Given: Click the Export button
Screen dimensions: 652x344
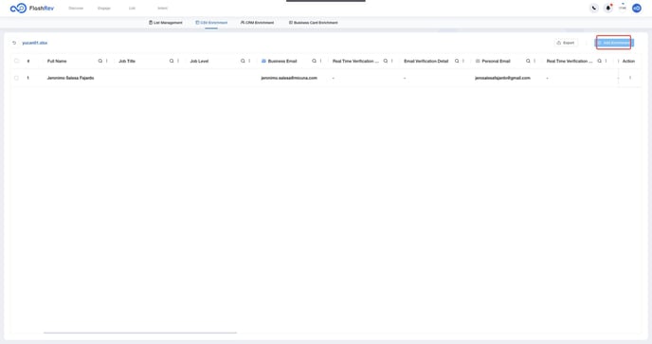Looking at the screenshot, I should [566, 43].
